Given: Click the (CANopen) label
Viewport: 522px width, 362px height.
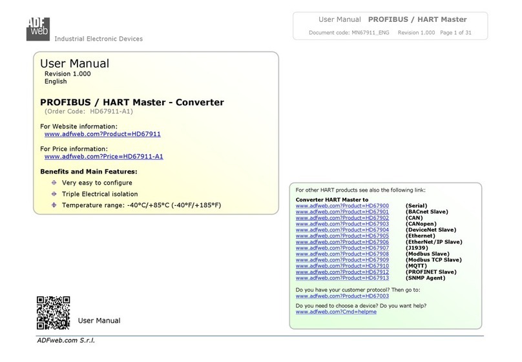Looking at the screenshot, I should click(421, 224).
